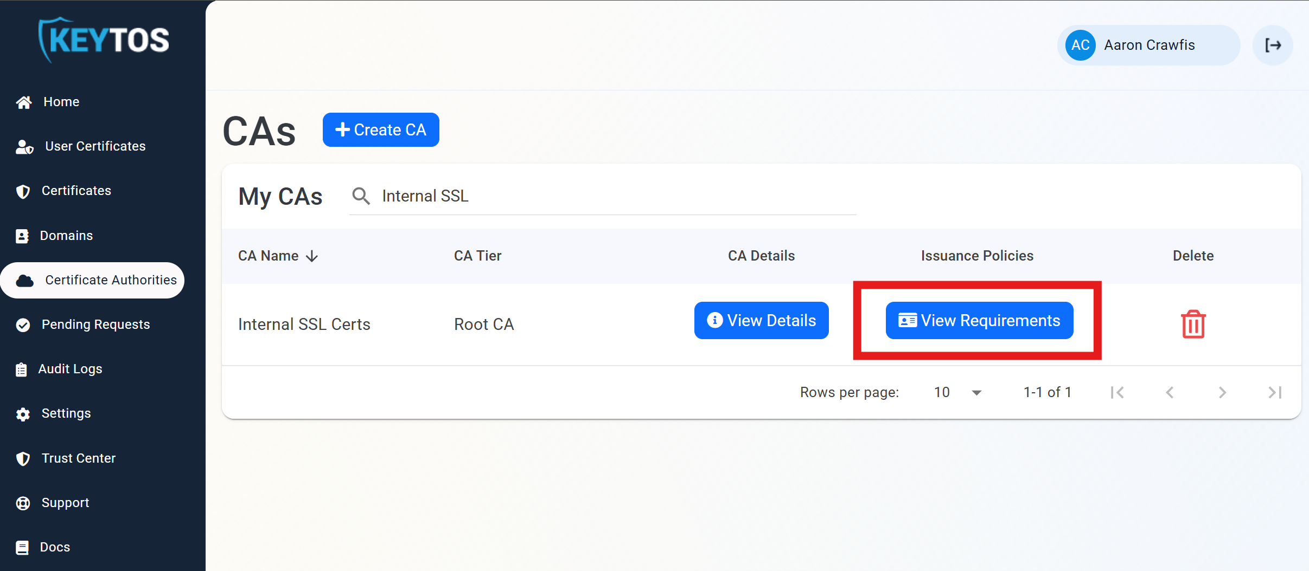Screen dimensions: 1309x571
Task: Switch to the Settings section
Action: [x=66, y=413]
